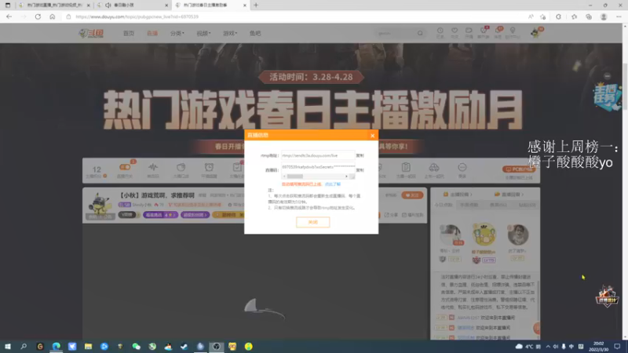The height and width of the screenshot is (353, 628).
Task: Open Steam from the taskbar
Action: point(184,347)
